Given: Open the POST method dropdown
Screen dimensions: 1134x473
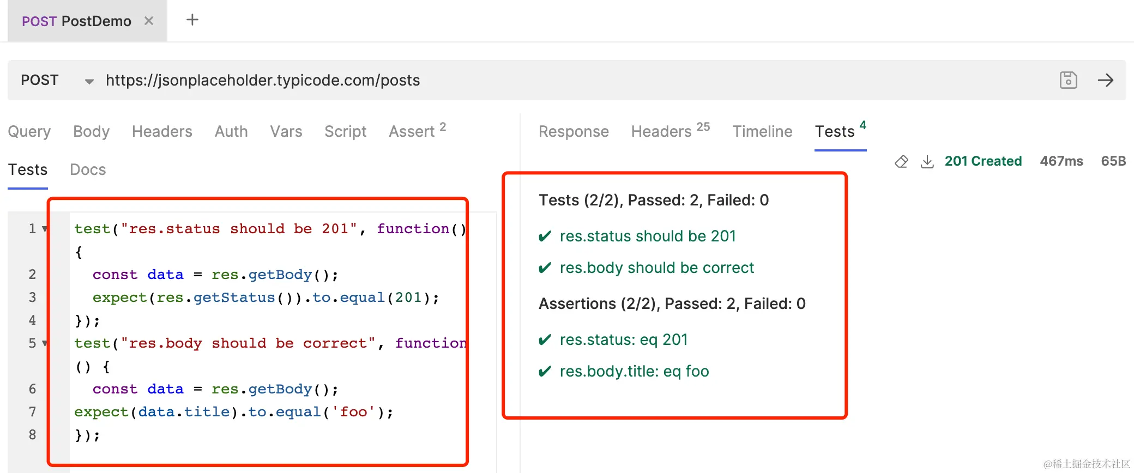Looking at the screenshot, I should 89,81.
